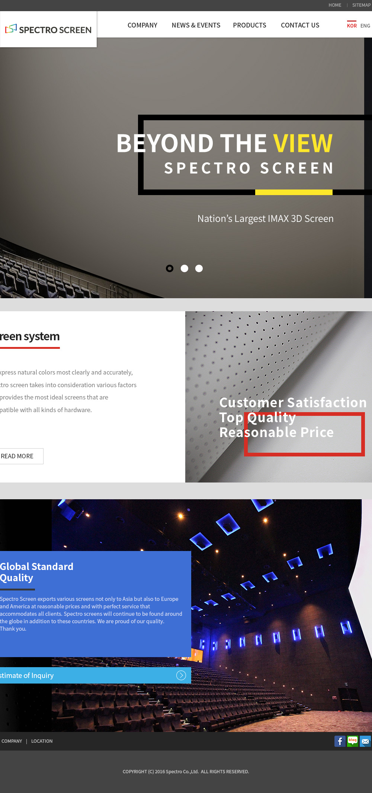This screenshot has height=793, width=372.
Task: Switch language to ENG
Action: pos(365,26)
